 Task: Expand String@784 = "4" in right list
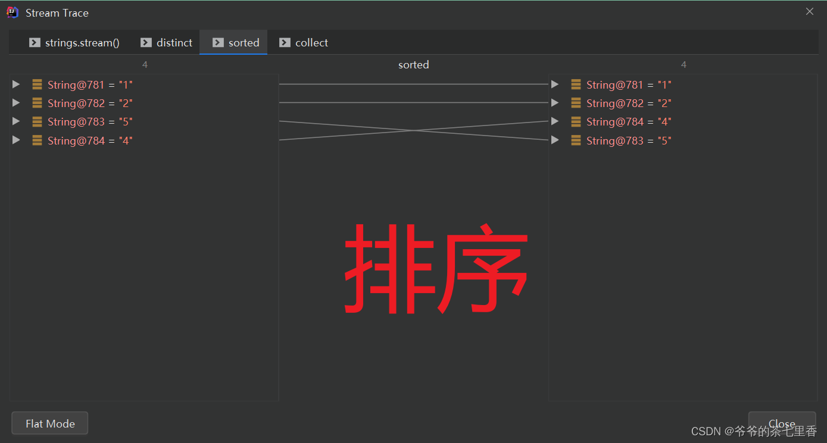click(555, 121)
